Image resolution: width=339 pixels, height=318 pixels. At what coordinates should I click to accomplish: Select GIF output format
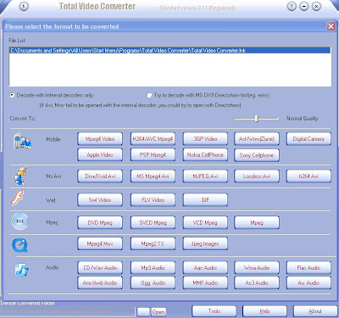[205, 200]
